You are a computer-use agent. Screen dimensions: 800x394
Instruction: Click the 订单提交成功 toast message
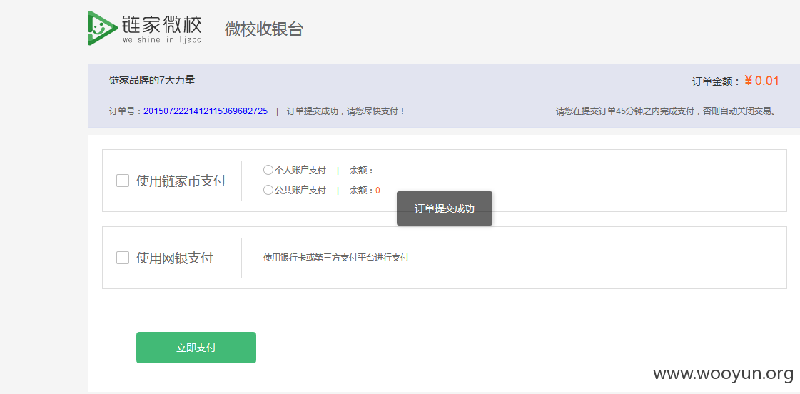445,208
